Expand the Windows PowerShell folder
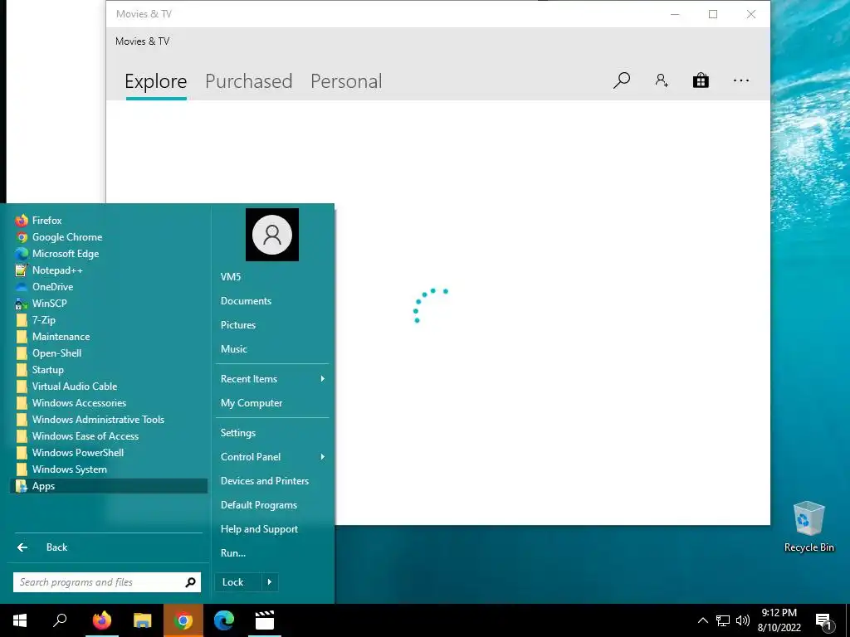The height and width of the screenshot is (637, 850). click(x=109, y=453)
